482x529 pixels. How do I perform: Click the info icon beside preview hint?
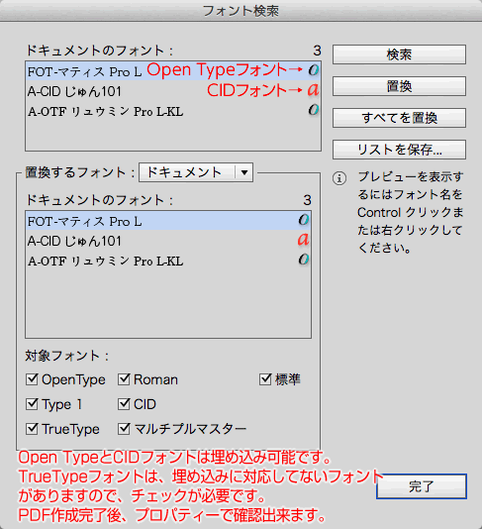click(339, 178)
